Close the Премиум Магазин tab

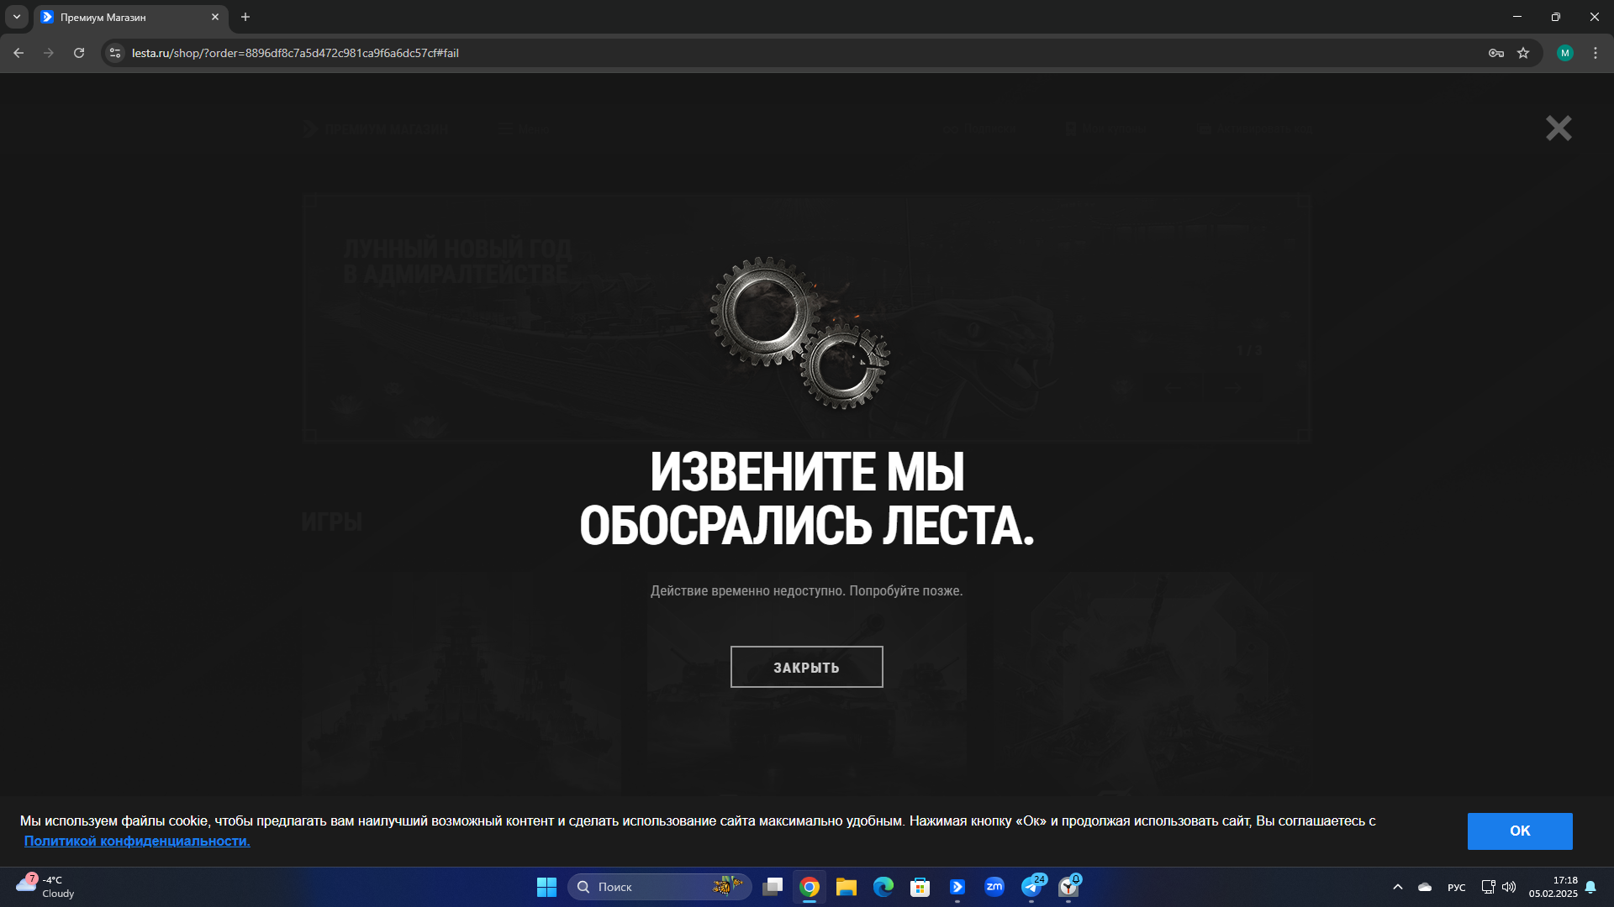[x=214, y=17]
